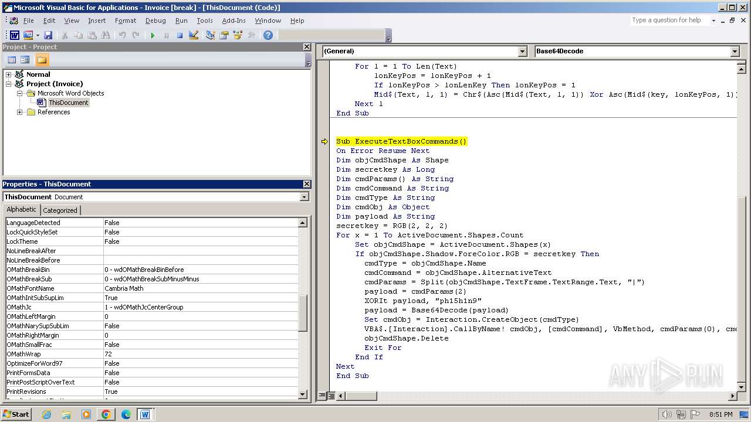The height and width of the screenshot is (422, 751).
Task: Open the Run menu
Action: 181,21
